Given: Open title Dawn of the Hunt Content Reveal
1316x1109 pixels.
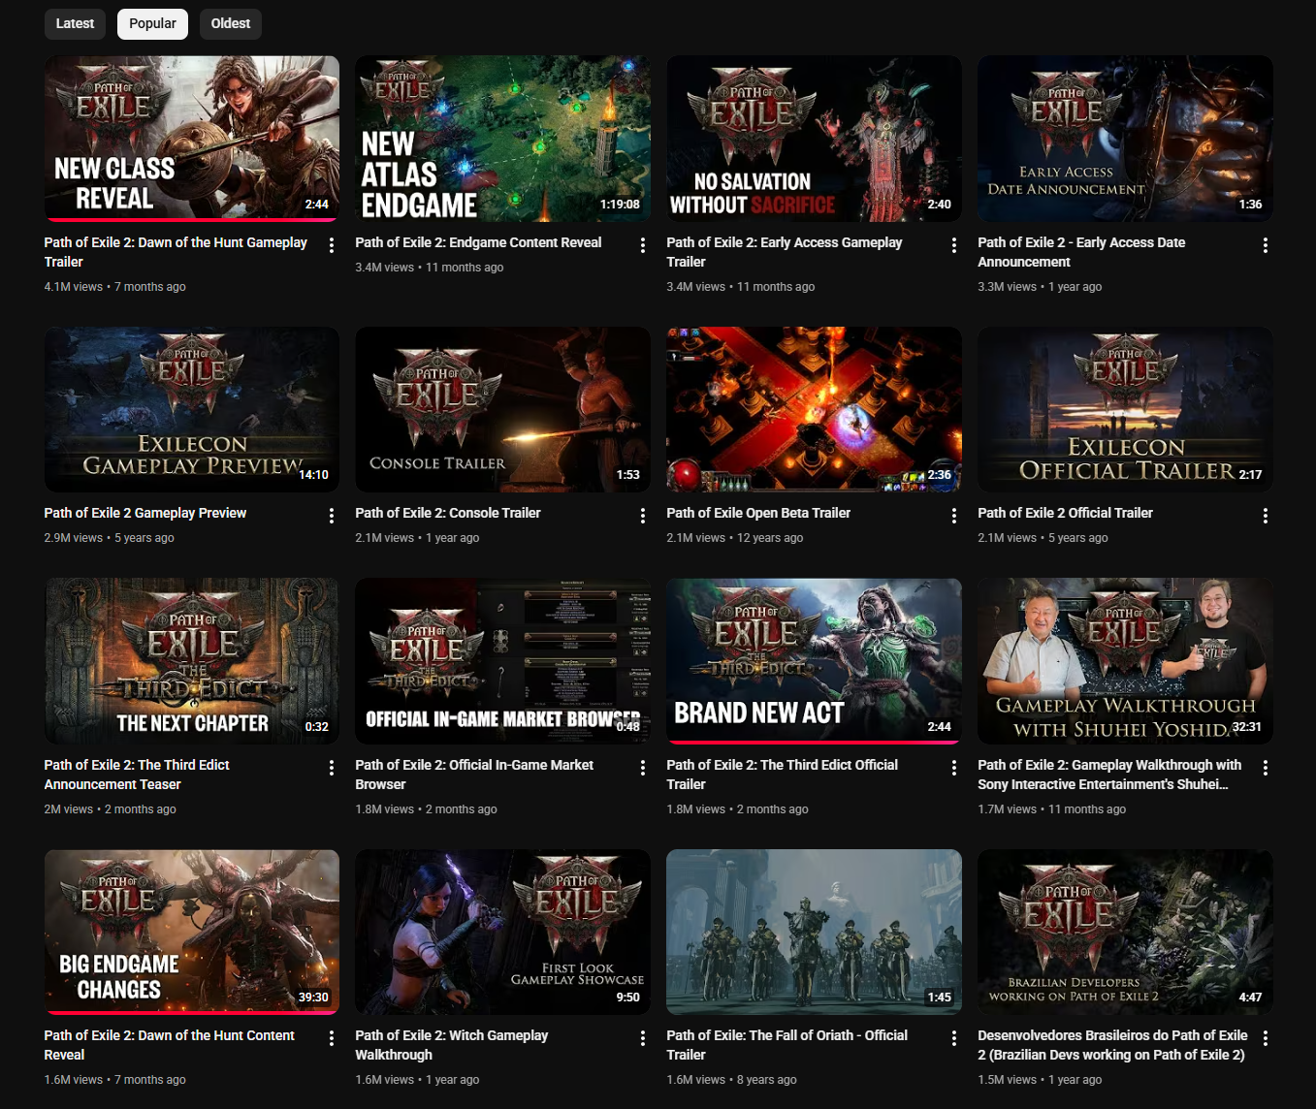Looking at the screenshot, I should coord(170,1045).
